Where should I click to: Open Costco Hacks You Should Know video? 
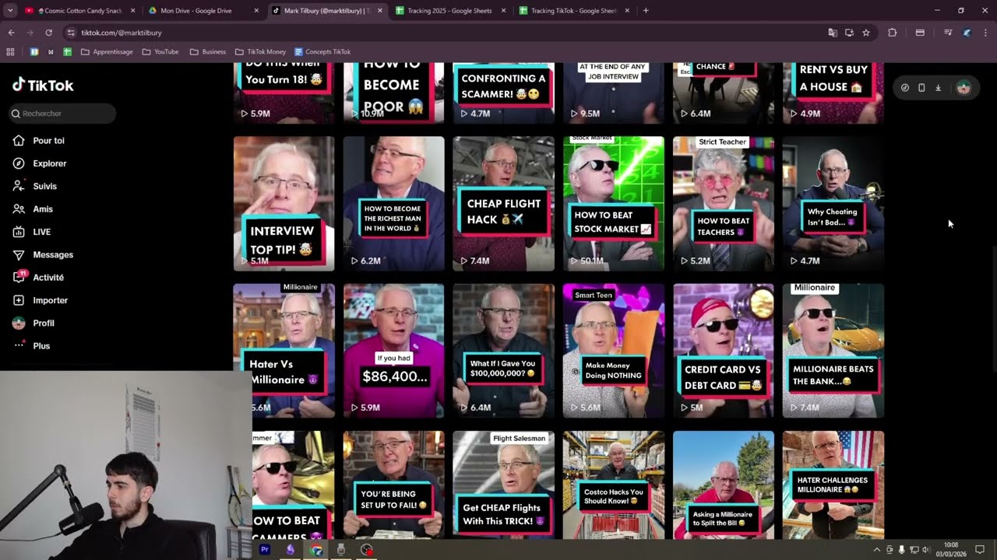[x=614, y=485]
